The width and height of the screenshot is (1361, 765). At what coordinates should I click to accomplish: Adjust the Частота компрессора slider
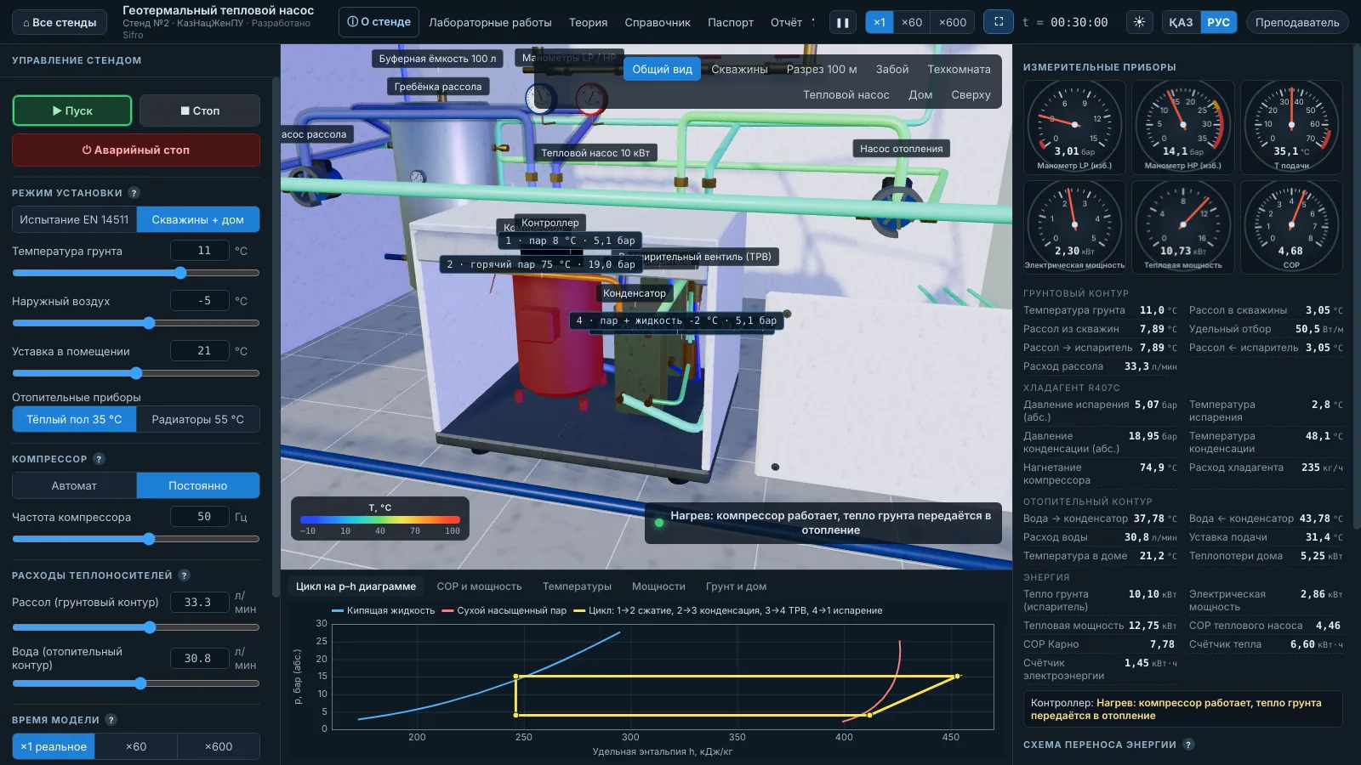click(136, 539)
